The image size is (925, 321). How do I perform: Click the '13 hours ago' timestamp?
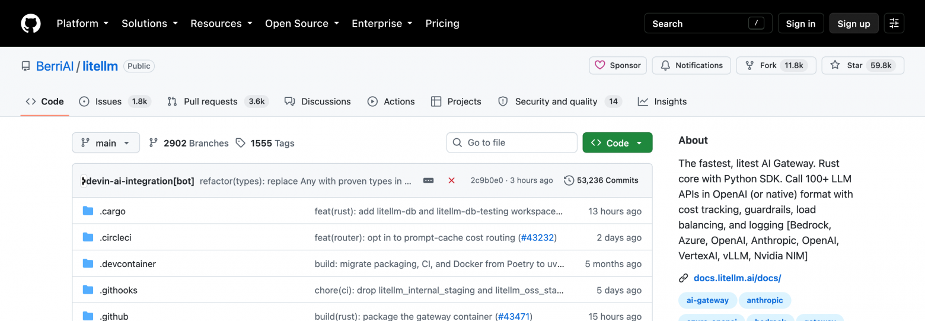pyautogui.click(x=615, y=211)
